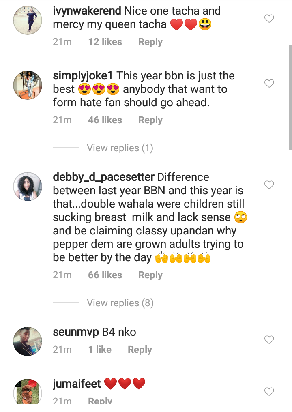Reply to simplyjoke1's comment
The height and width of the screenshot is (412, 292).
pyautogui.click(x=150, y=120)
